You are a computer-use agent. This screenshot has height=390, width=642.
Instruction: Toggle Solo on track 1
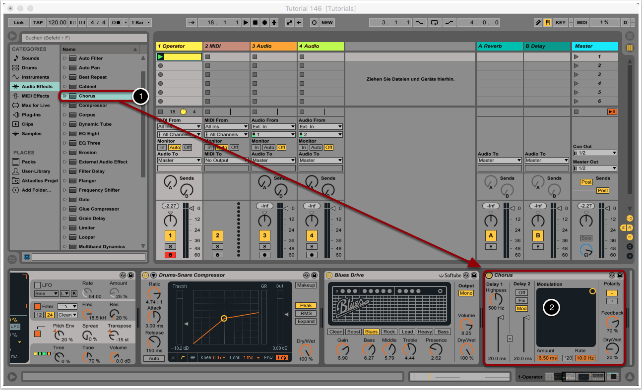[170, 246]
